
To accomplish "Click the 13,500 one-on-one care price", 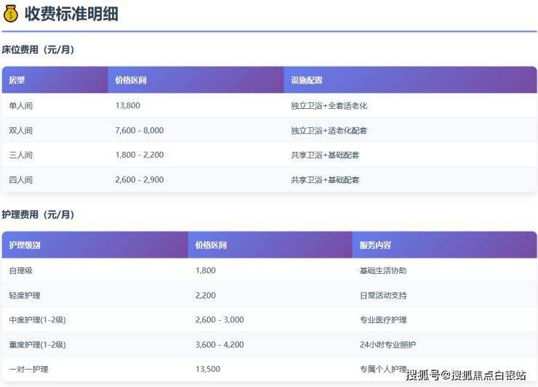I will pos(208,370).
